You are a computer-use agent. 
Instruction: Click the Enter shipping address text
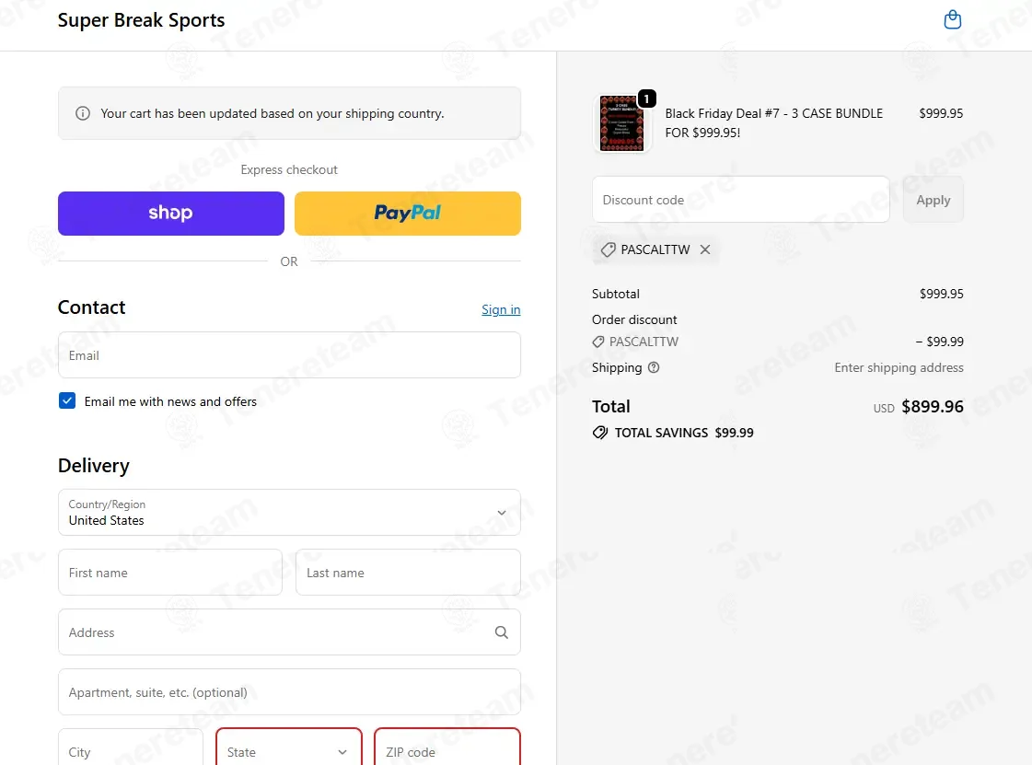(899, 367)
